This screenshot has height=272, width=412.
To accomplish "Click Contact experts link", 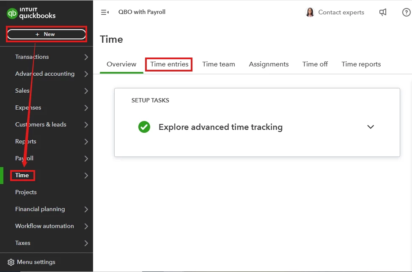I will point(341,12).
